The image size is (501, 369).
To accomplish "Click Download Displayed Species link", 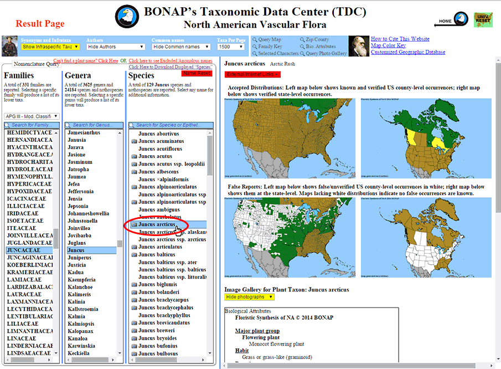I will click(x=171, y=67).
